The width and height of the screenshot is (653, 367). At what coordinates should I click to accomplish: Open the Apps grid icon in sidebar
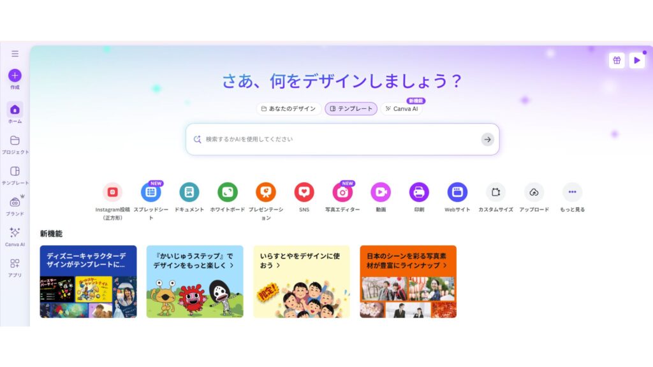coord(15,263)
